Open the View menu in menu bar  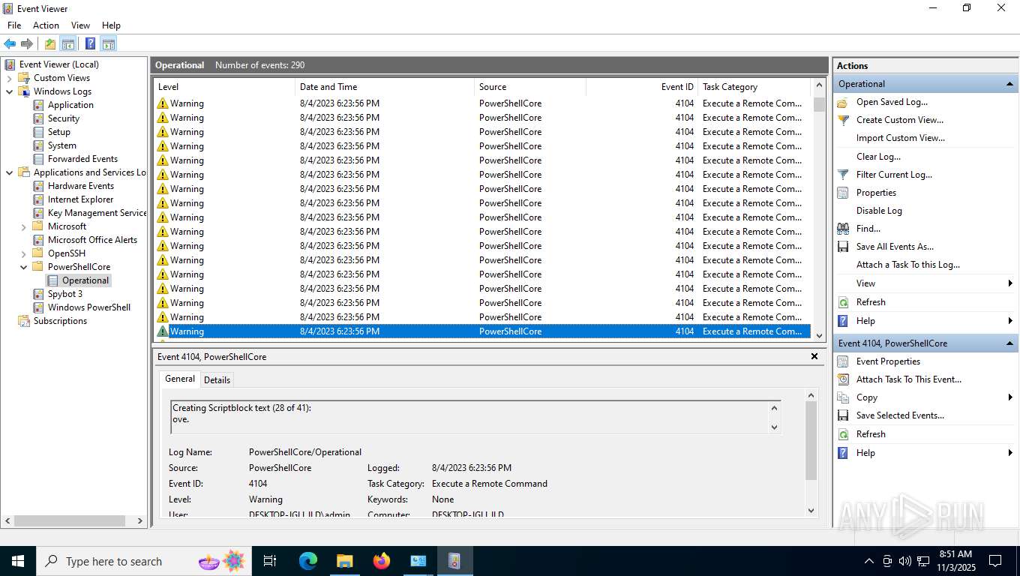[x=80, y=25]
